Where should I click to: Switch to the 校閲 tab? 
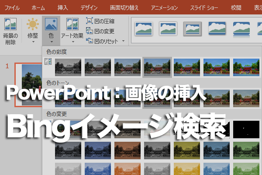tap(236, 8)
